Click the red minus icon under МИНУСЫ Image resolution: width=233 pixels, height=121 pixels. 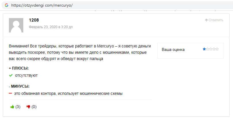[10, 93]
